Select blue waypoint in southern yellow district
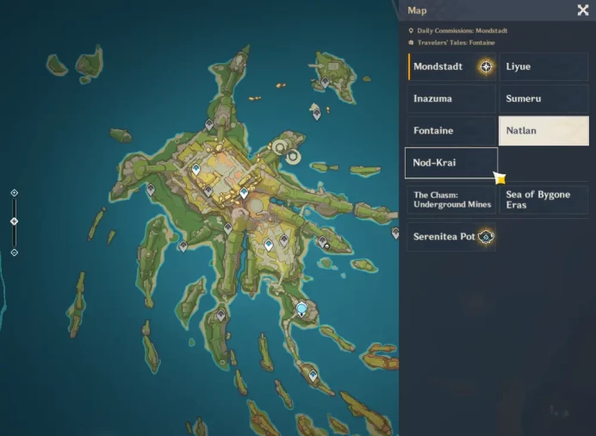 pos(269,245)
